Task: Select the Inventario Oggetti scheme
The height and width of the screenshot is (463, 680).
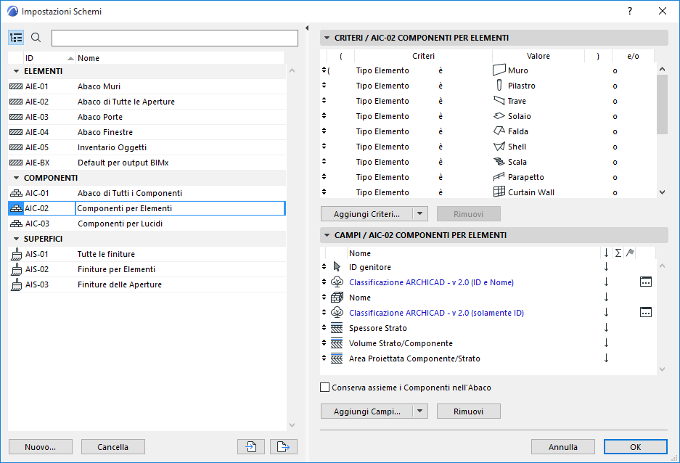Action: [x=147, y=147]
